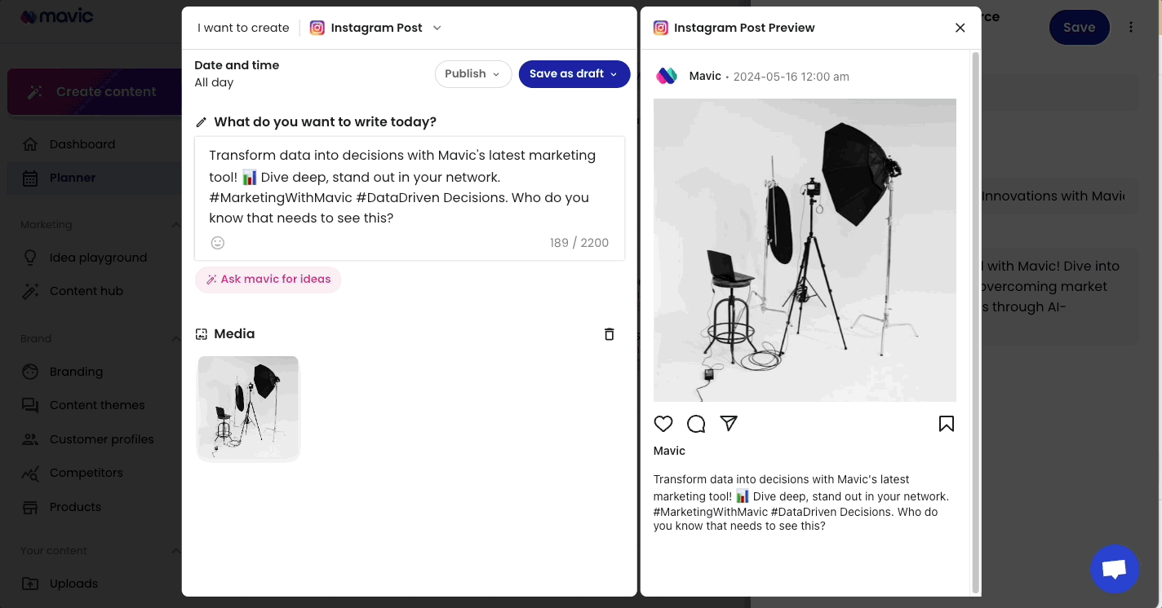Click the Dashboard home icon
The width and height of the screenshot is (1162, 608).
coord(30,144)
